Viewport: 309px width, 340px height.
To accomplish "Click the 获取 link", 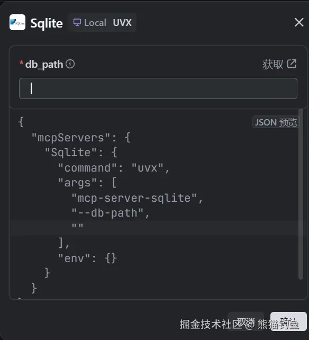I will click(273, 64).
